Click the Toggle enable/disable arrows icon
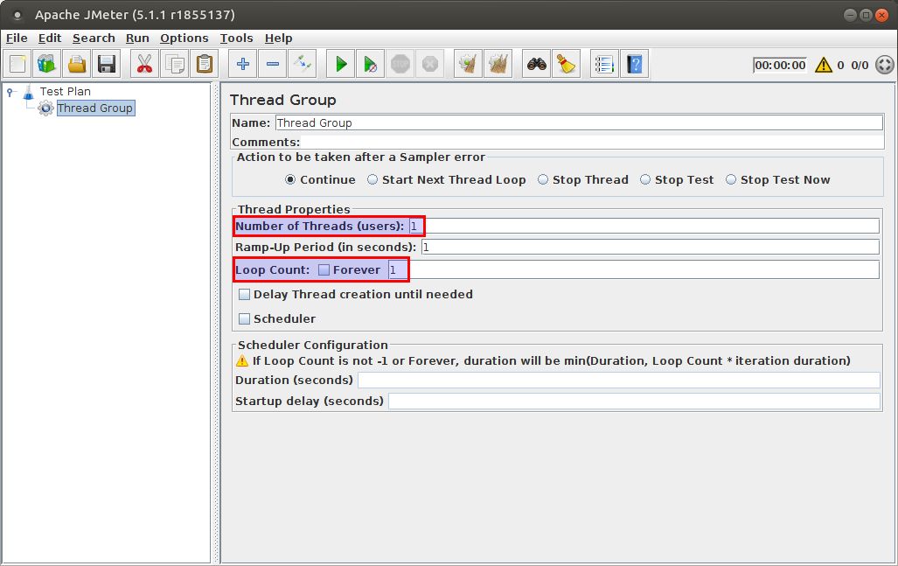The width and height of the screenshot is (898, 566). click(303, 64)
